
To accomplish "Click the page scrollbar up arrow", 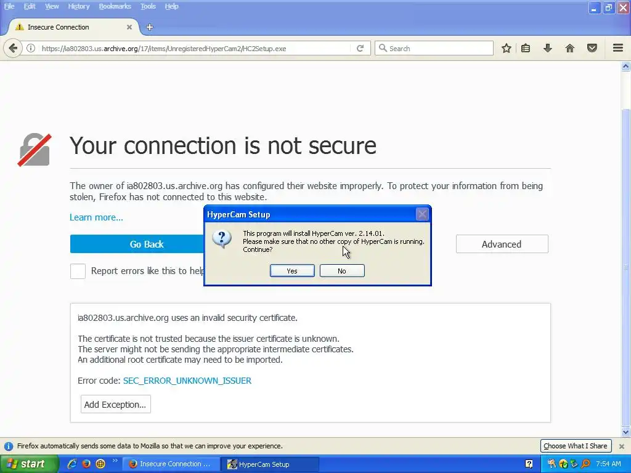I will pyautogui.click(x=626, y=67).
